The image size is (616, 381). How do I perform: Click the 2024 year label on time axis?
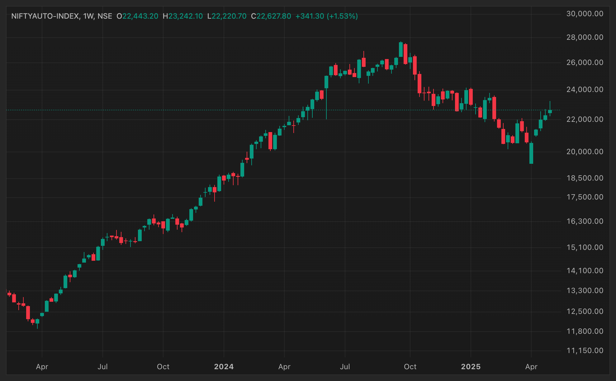(x=224, y=367)
